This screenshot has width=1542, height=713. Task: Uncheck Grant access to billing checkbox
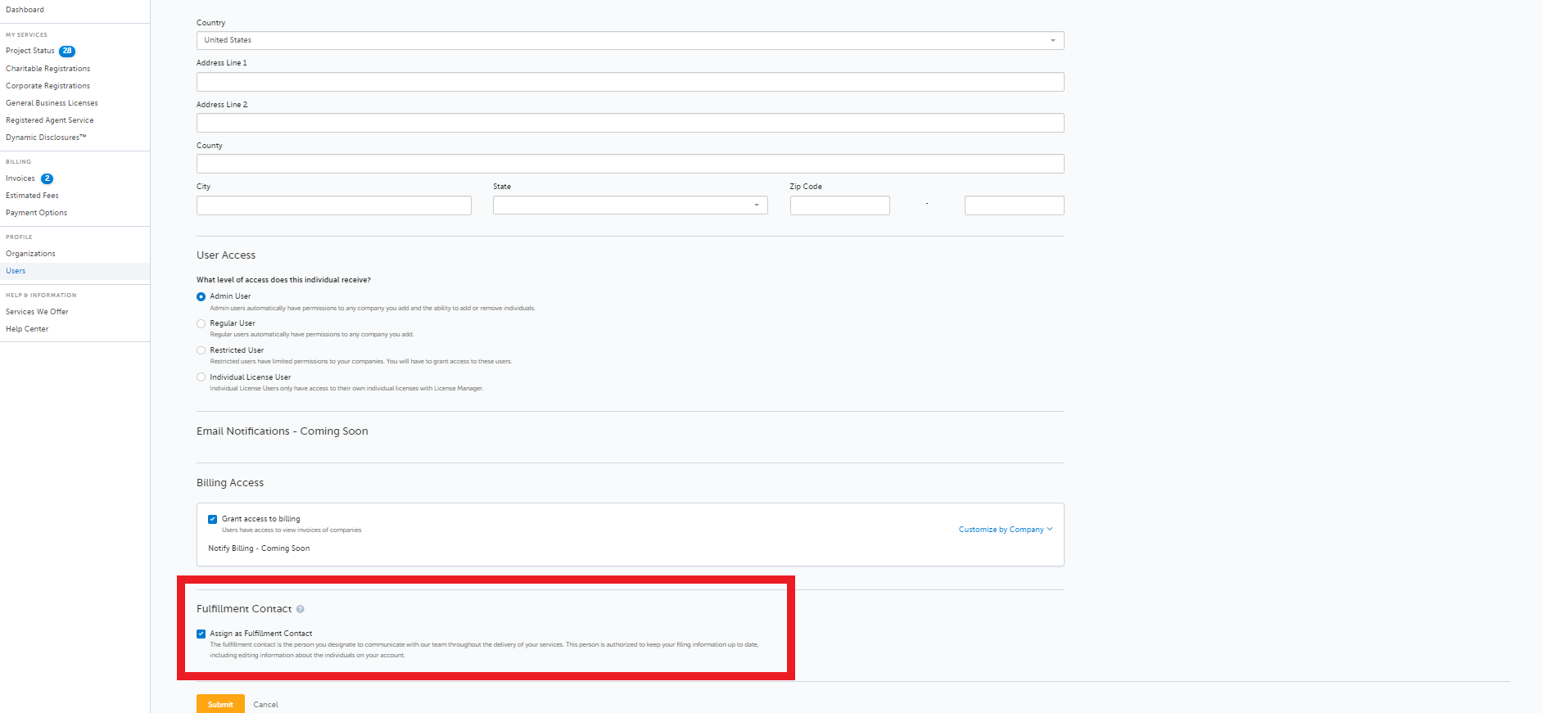(213, 519)
